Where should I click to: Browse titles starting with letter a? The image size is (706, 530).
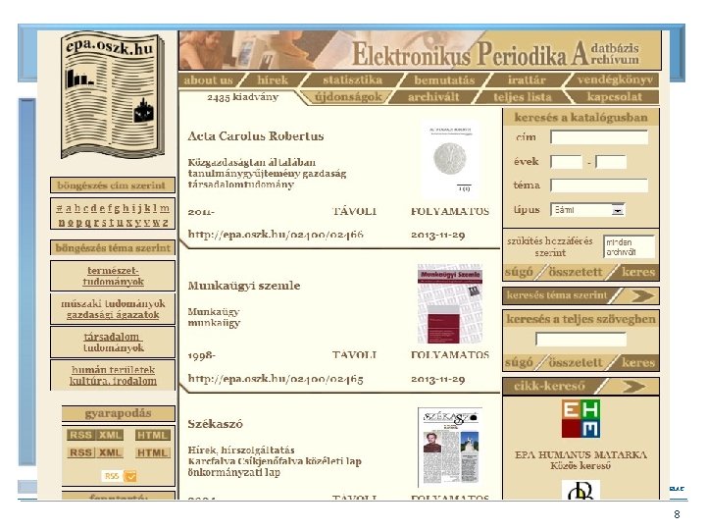(x=69, y=209)
